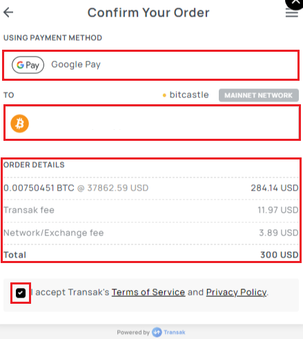The image size is (303, 339).
Task: Click the MAINNET NETWORK badge
Action: (259, 95)
